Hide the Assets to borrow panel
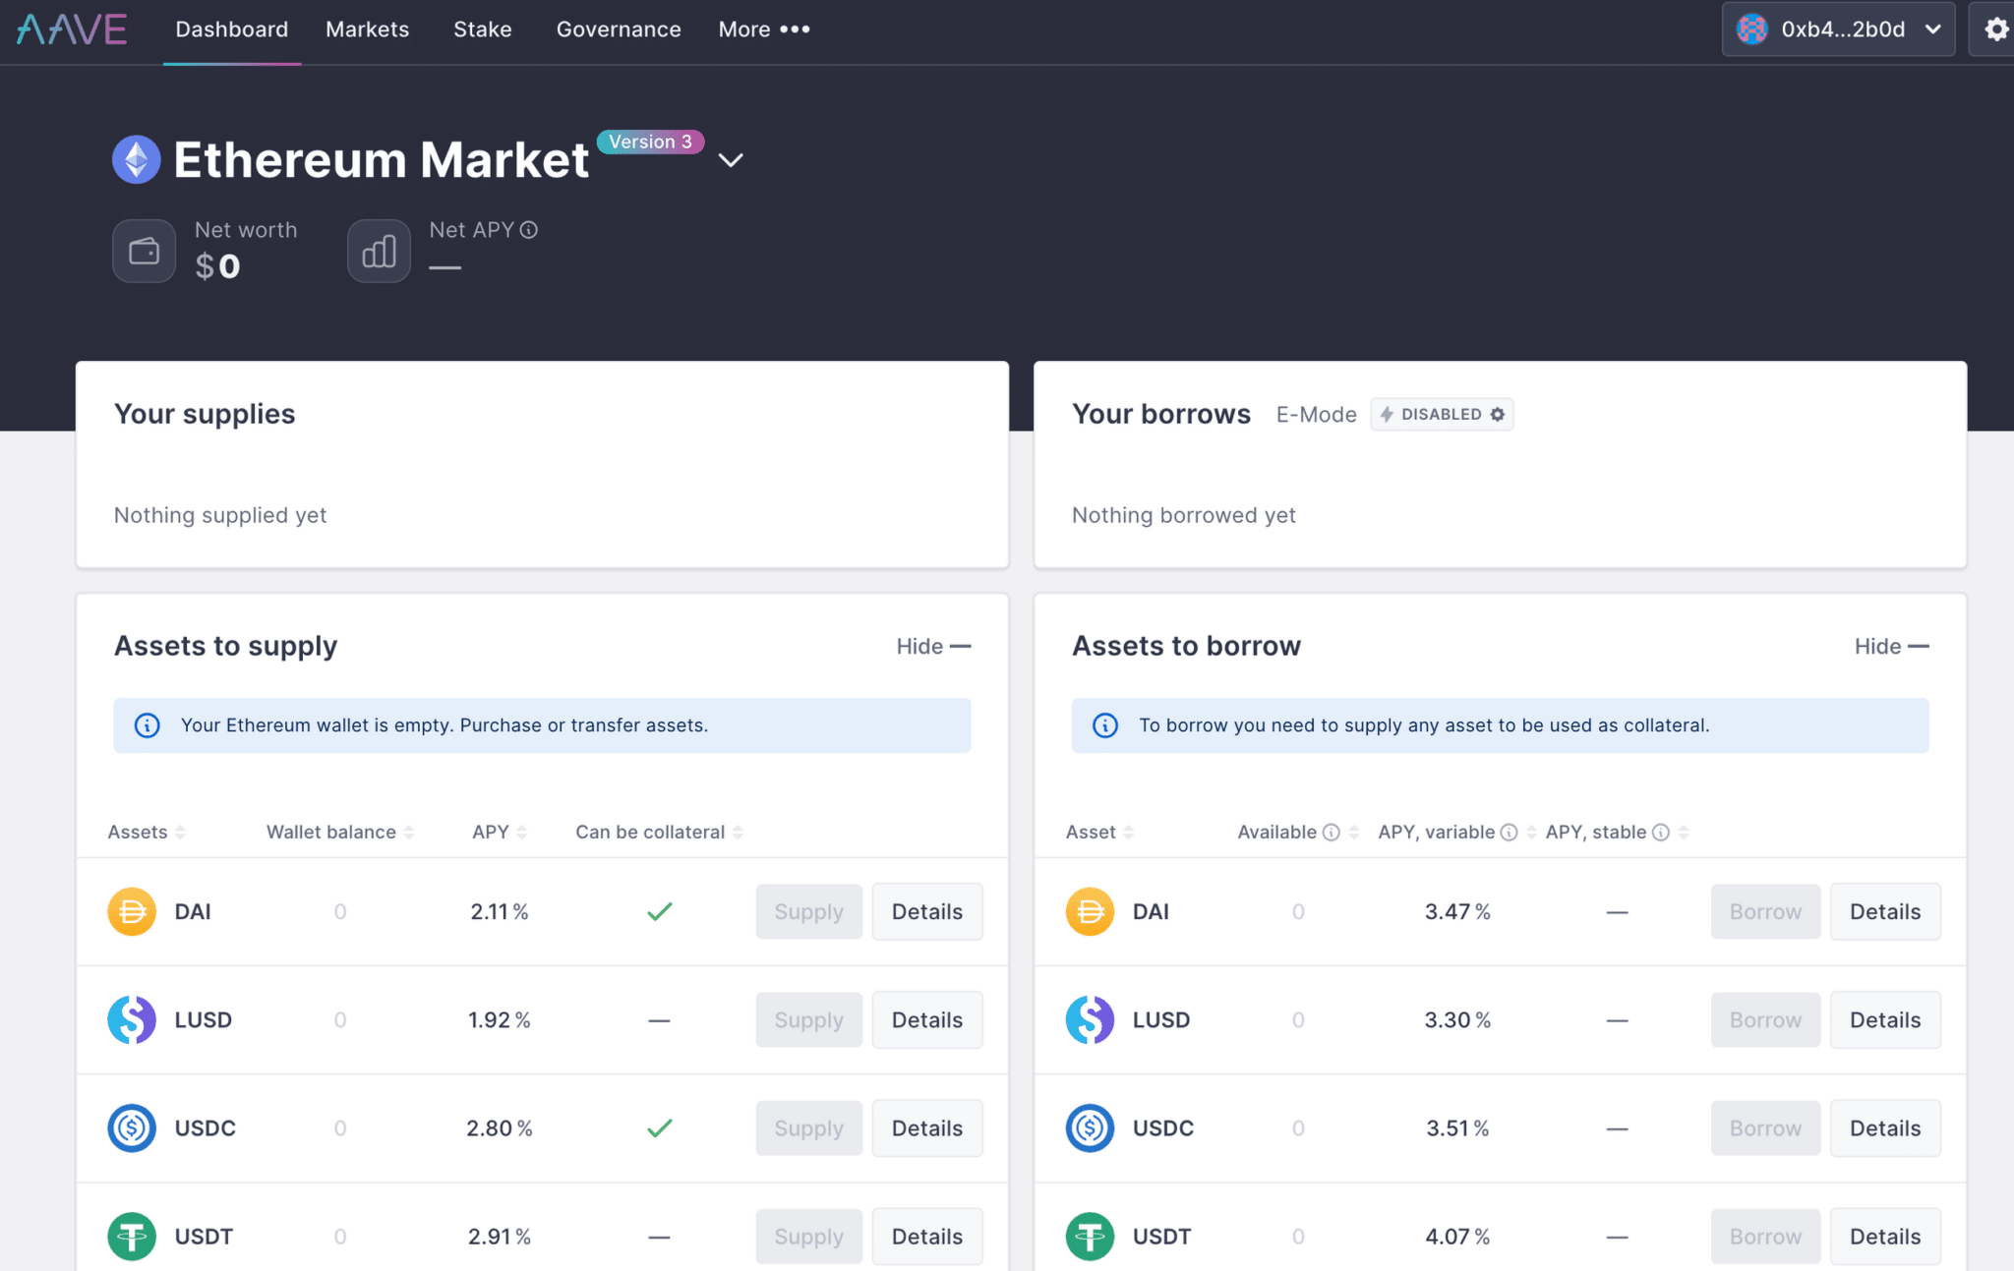Image resolution: width=2014 pixels, height=1271 pixels. [x=1891, y=646]
